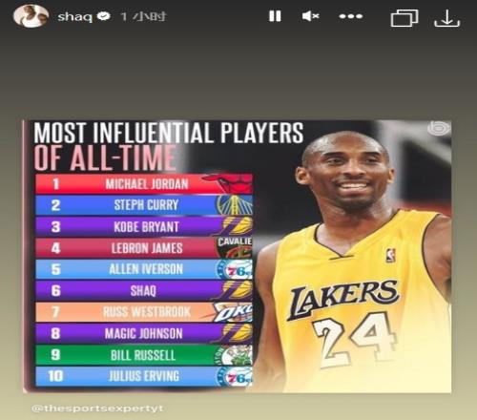Image resolution: width=477 pixels, height=420 pixels.
Task: Click the Michael Jordan row
Action: point(144,184)
